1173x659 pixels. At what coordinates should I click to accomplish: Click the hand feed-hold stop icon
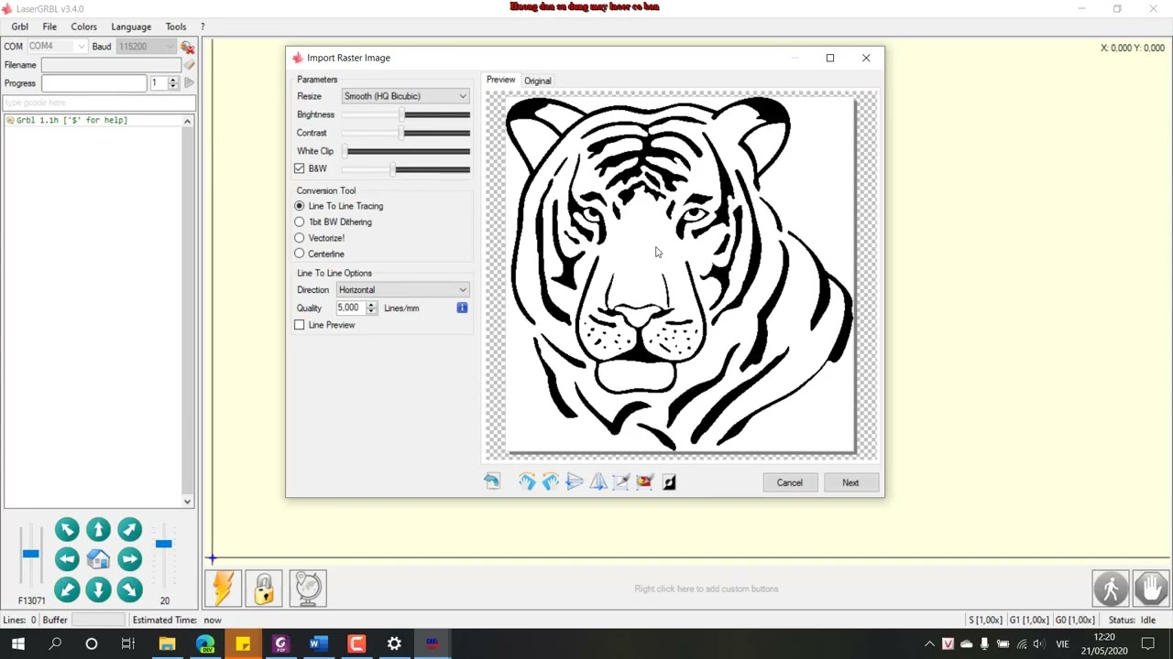[1151, 589]
